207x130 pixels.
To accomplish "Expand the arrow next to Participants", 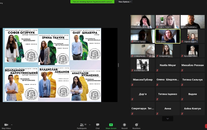I will [x=90, y=125].
